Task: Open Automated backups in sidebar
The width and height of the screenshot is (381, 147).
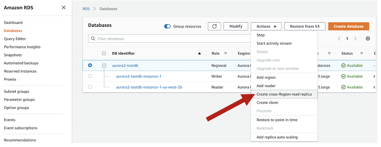Action: pos(21,63)
